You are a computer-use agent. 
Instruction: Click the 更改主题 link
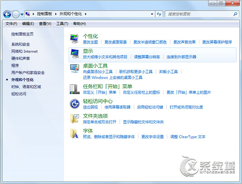tap(90, 42)
